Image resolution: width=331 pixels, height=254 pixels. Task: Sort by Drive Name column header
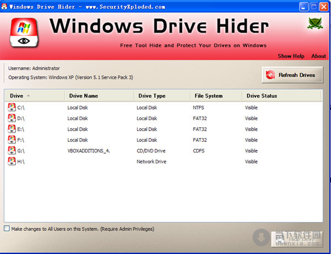[99, 96]
